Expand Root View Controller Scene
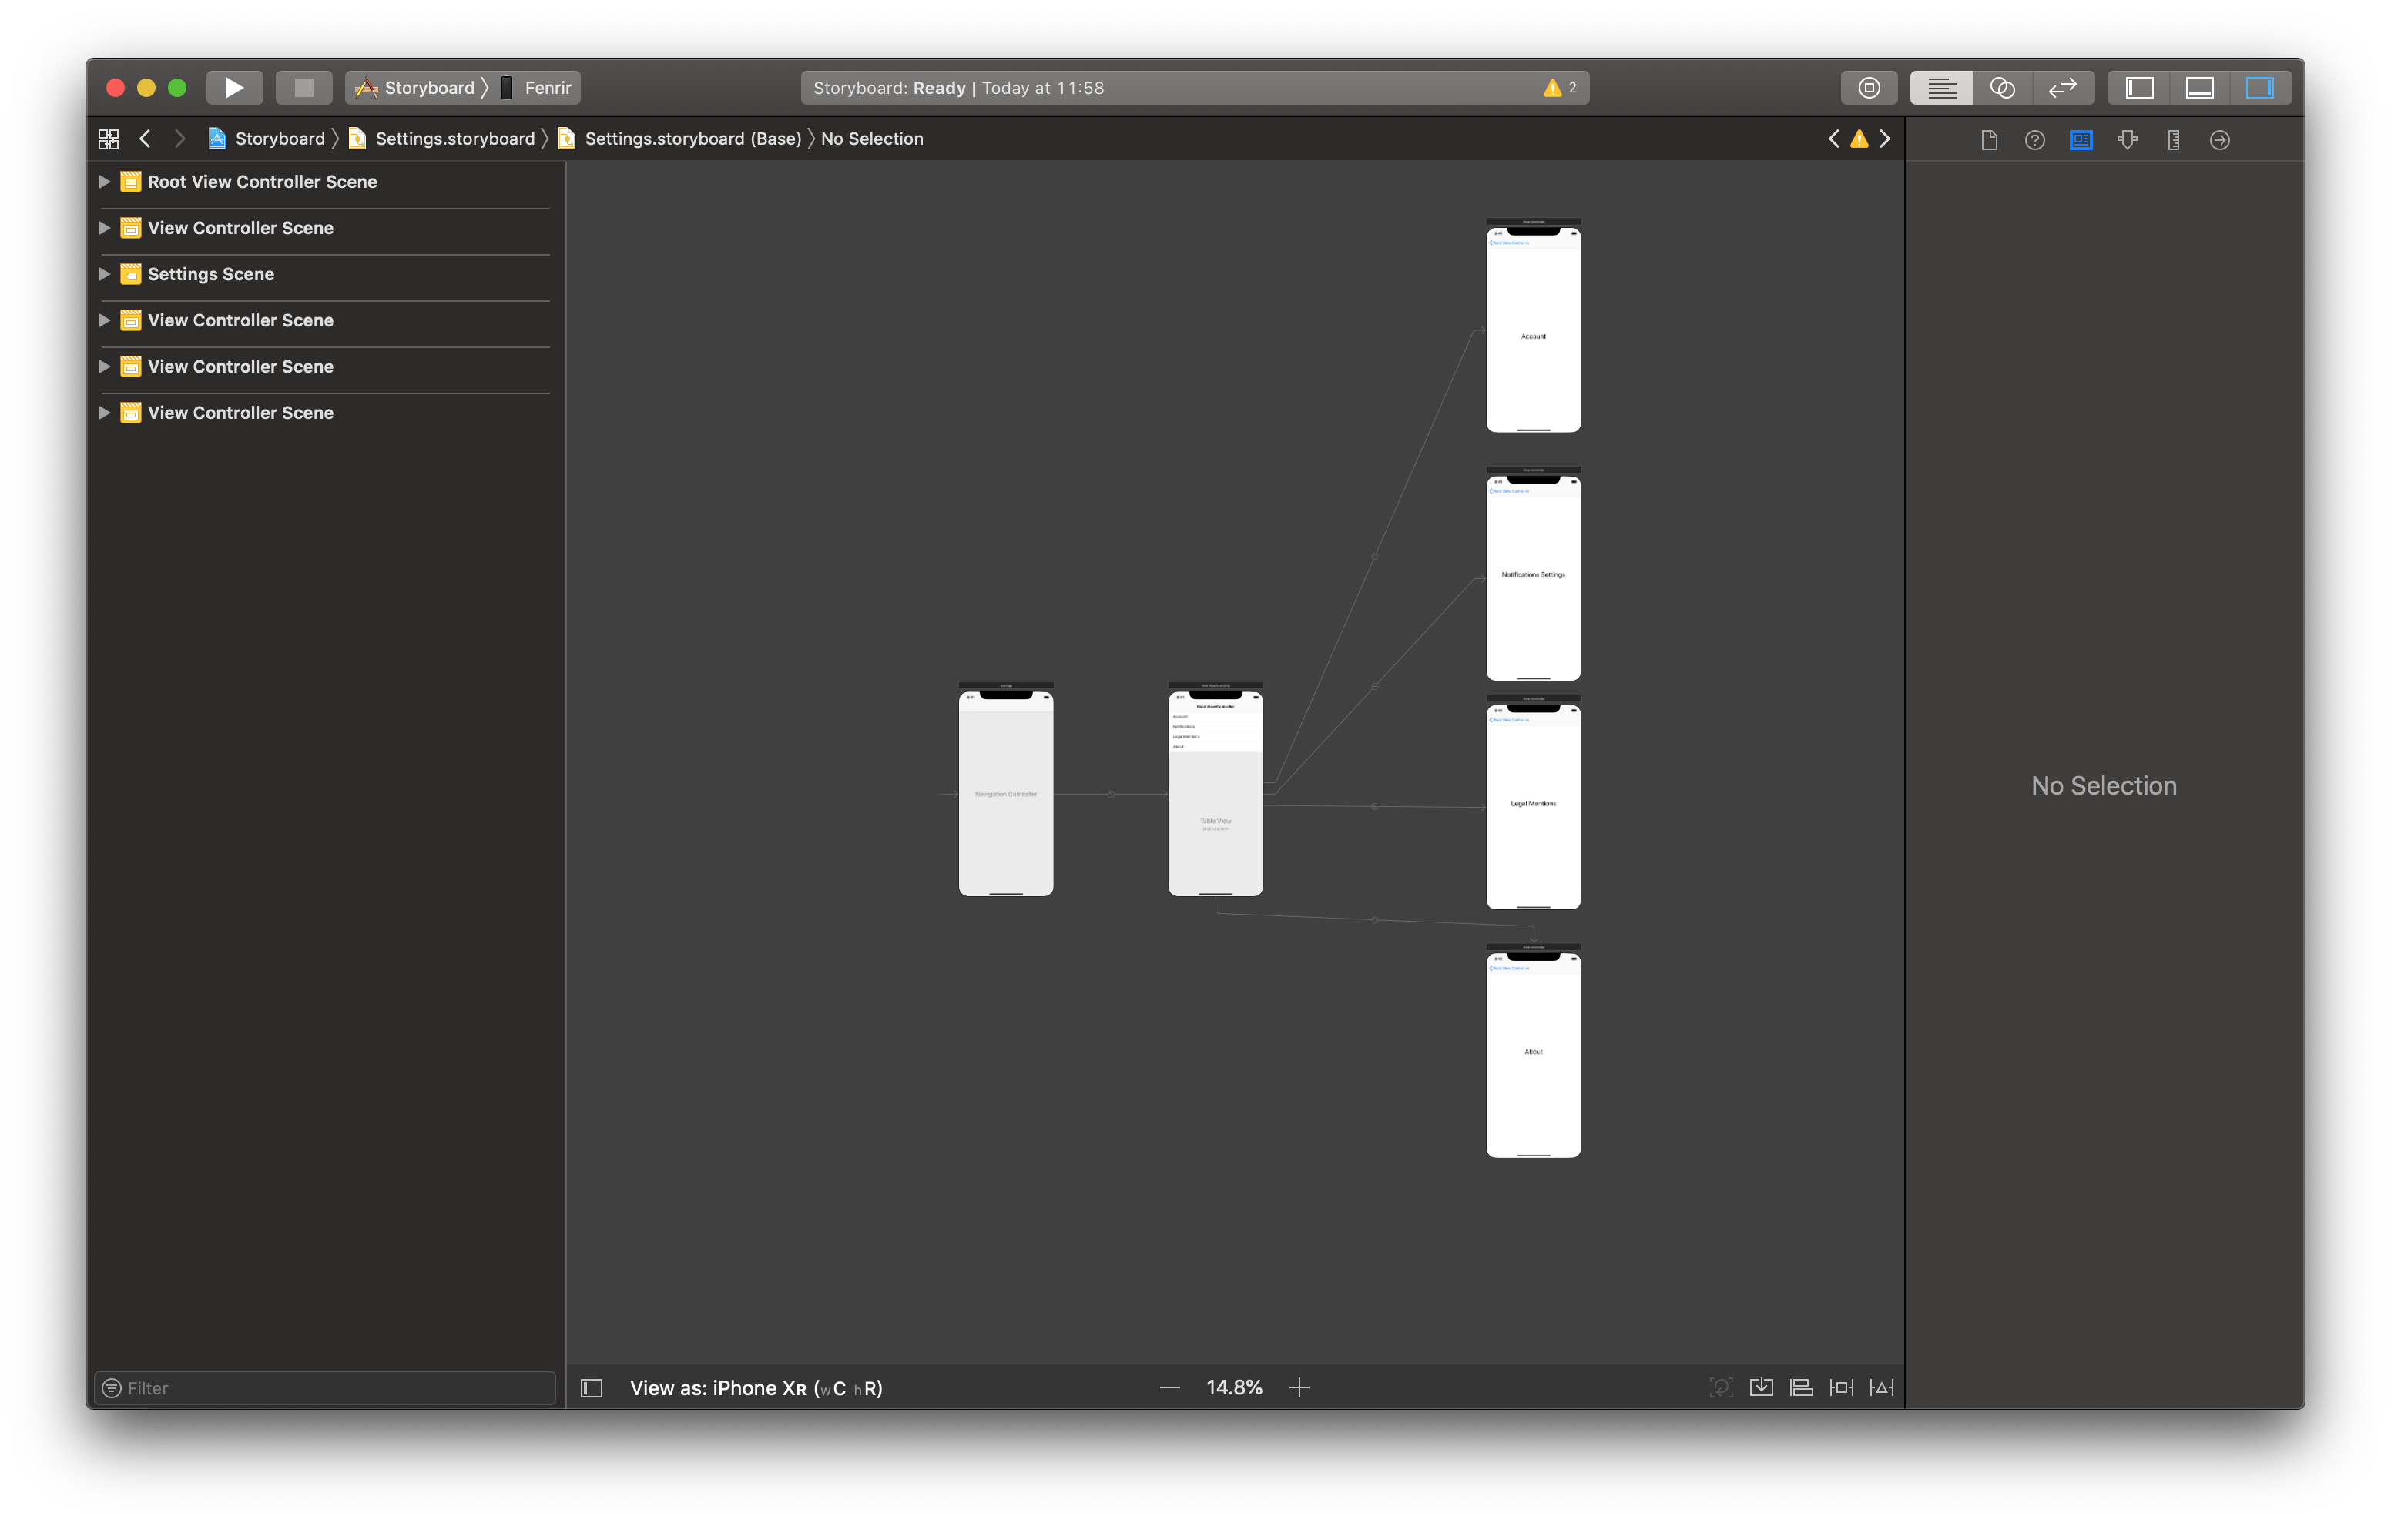This screenshot has width=2391, height=1523. click(x=104, y=182)
